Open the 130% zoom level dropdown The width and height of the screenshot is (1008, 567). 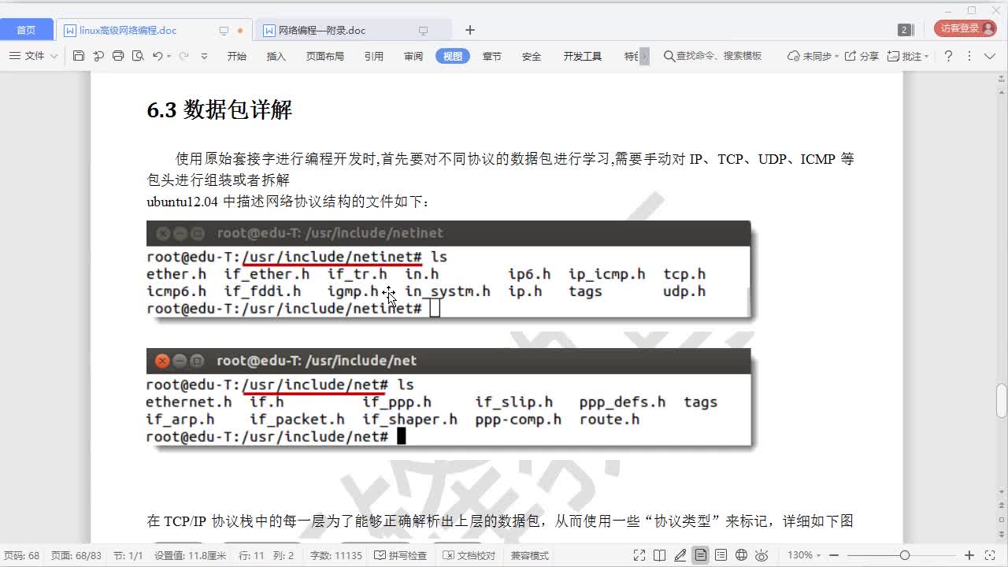point(804,555)
